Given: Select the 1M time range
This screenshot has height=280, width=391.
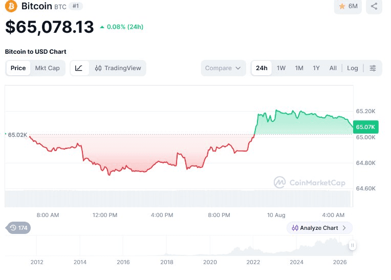Looking at the screenshot, I should (x=299, y=68).
